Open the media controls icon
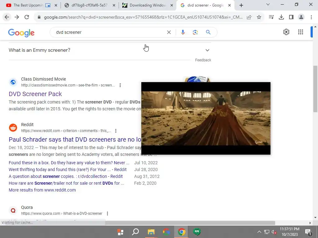Image resolution: width=318 pixels, height=238 pixels. click(271, 17)
